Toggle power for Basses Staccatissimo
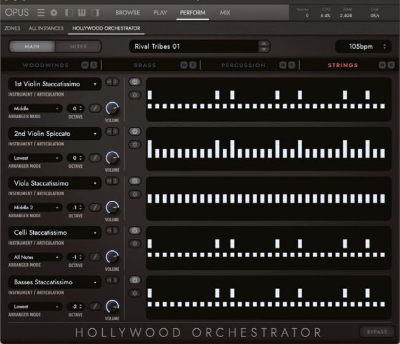 tap(135, 280)
